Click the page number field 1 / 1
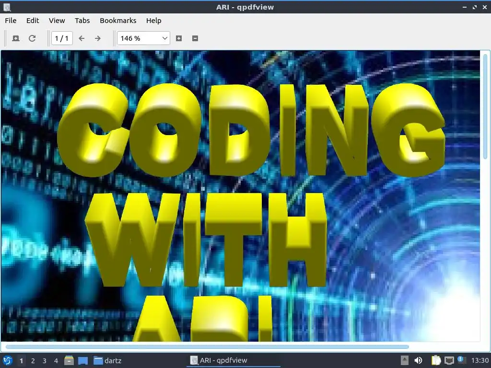The height and width of the screenshot is (368, 491). point(62,38)
